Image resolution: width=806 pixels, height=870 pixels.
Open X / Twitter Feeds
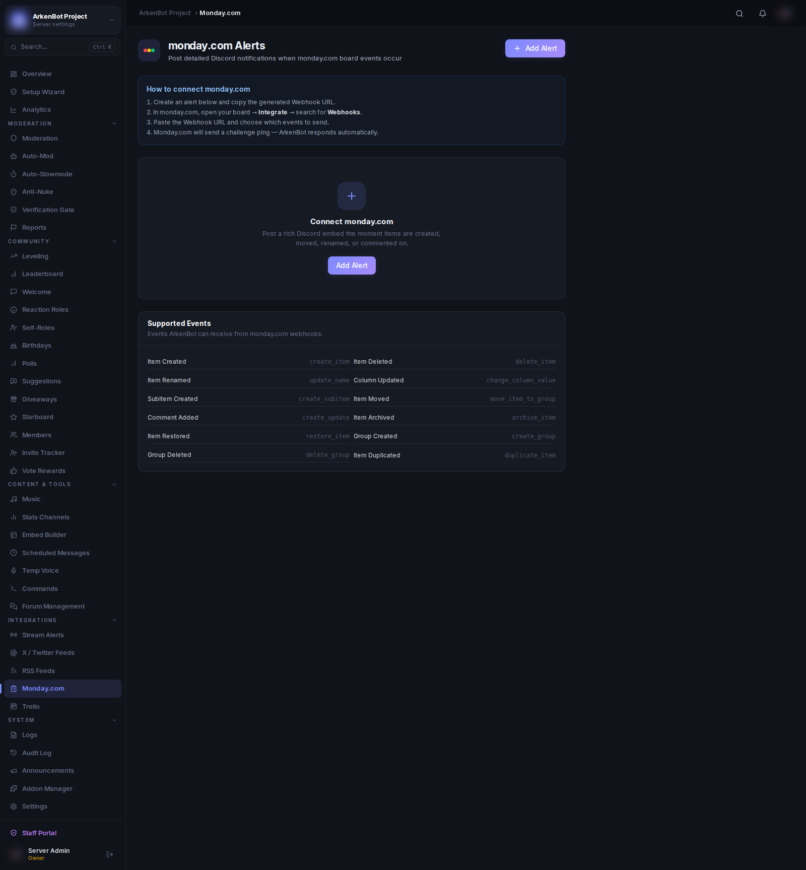tap(62, 653)
